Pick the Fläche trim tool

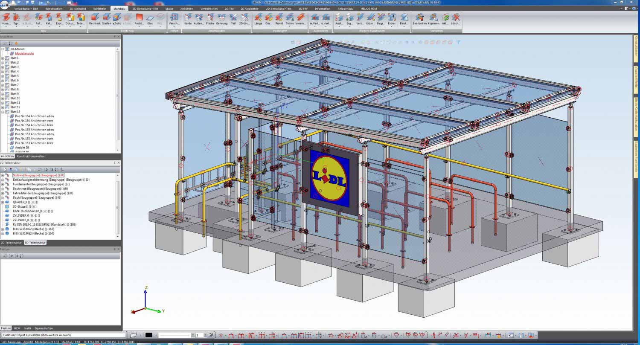coord(210,19)
